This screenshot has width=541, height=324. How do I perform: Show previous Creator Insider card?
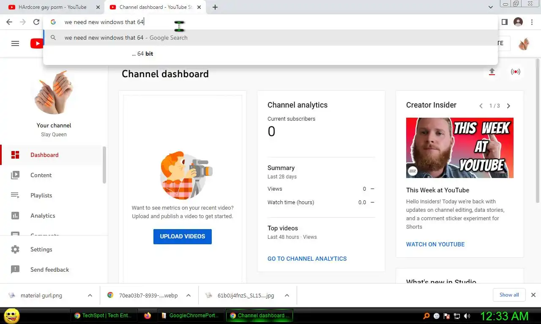pos(481,106)
